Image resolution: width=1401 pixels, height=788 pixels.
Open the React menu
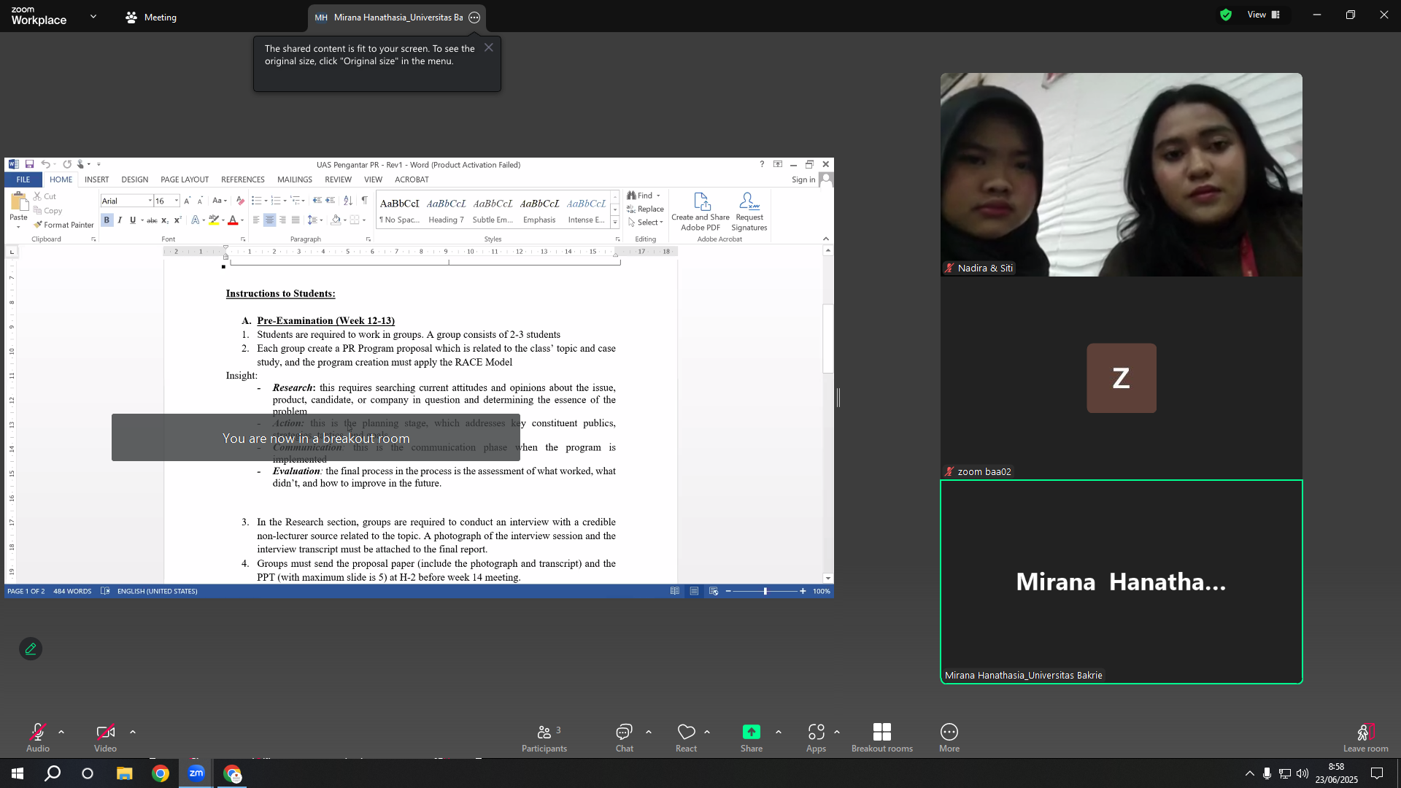coord(686,737)
